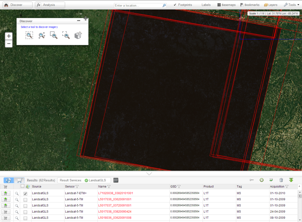Open the L5018036_03620091008 link
302x222 pixels.
point(115,218)
